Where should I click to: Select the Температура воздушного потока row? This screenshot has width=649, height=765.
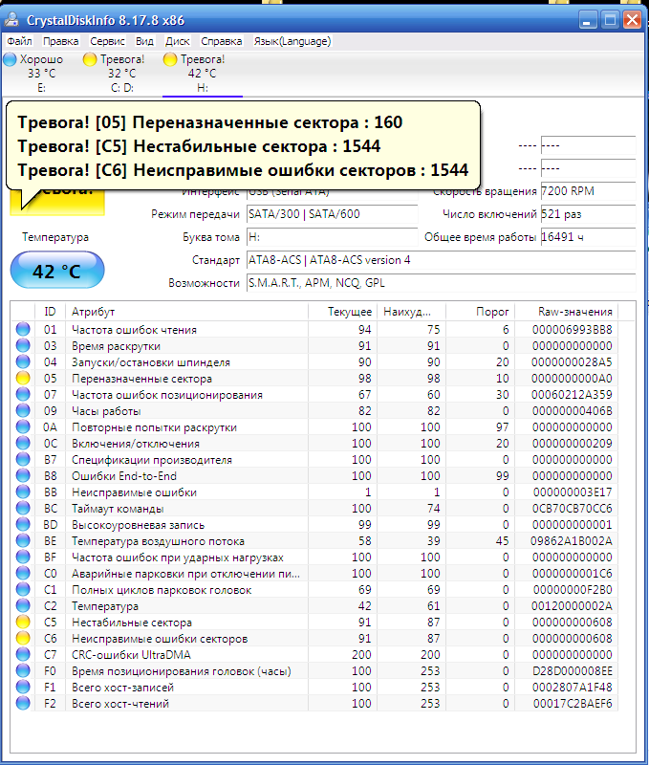pyautogui.click(x=315, y=540)
